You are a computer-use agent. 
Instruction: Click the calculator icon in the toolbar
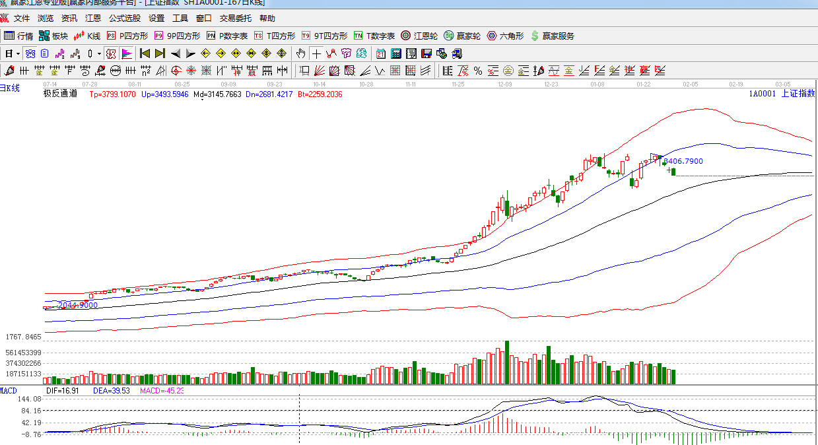395,53
